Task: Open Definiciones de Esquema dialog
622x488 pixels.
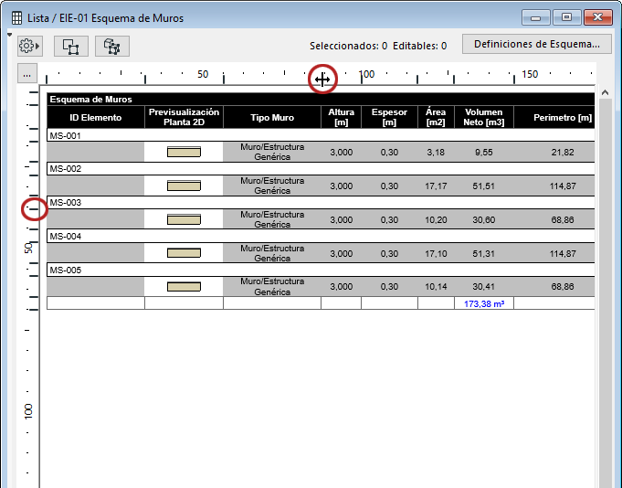Action: pos(537,44)
